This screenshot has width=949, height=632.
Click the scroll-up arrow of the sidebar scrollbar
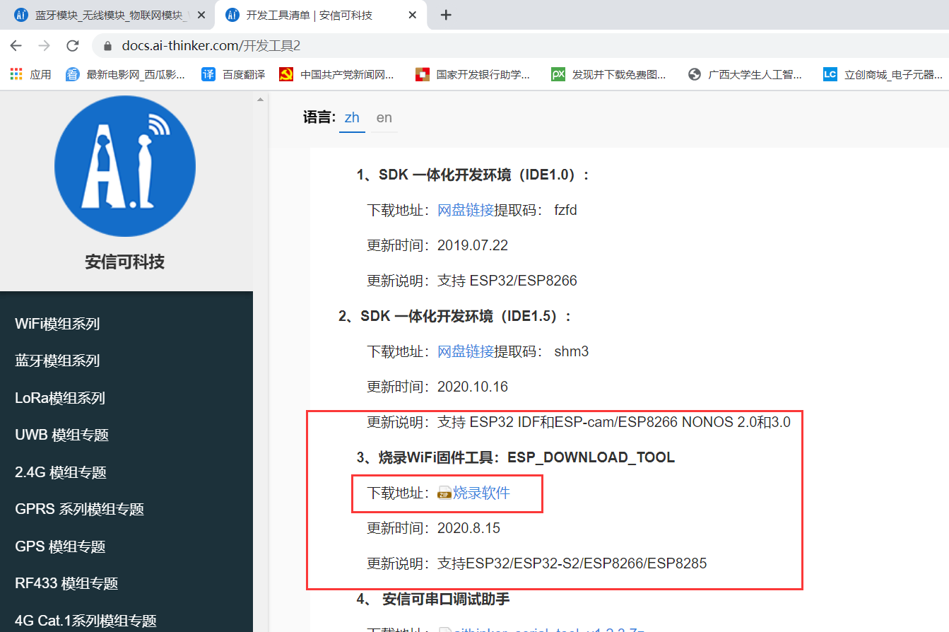(260, 100)
